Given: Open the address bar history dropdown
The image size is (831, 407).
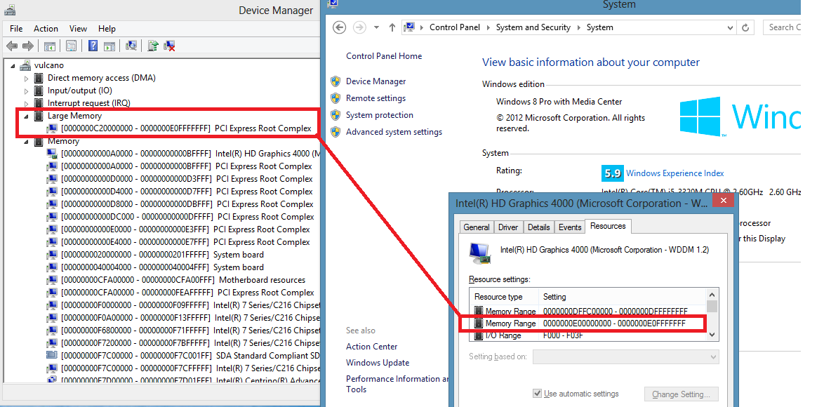Looking at the screenshot, I should click(x=731, y=27).
